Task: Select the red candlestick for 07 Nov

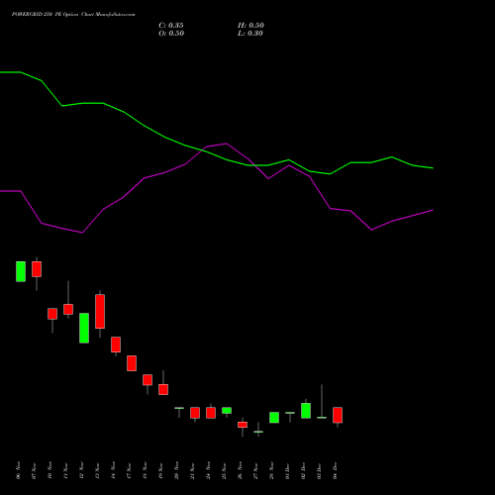Action: pos(37,269)
